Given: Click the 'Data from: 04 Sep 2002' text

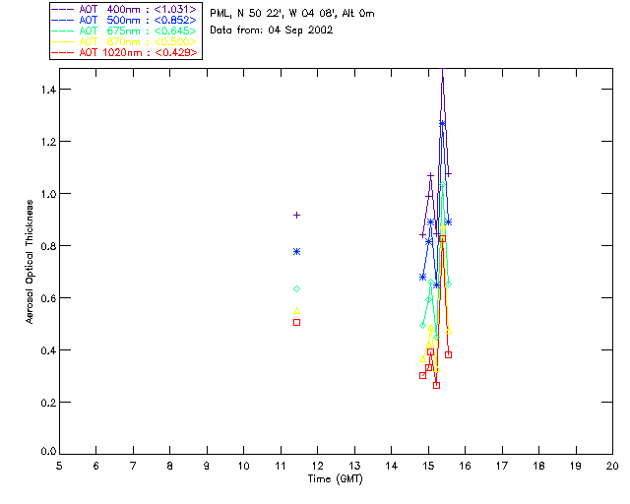Looking at the screenshot, I should (x=272, y=31).
